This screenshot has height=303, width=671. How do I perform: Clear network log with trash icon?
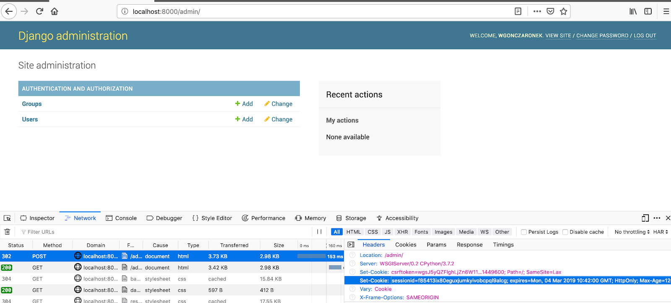(7, 232)
